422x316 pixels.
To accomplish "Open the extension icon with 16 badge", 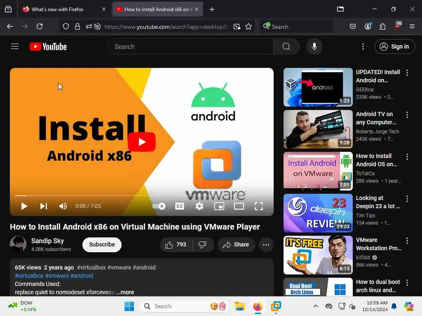I will point(398,26).
